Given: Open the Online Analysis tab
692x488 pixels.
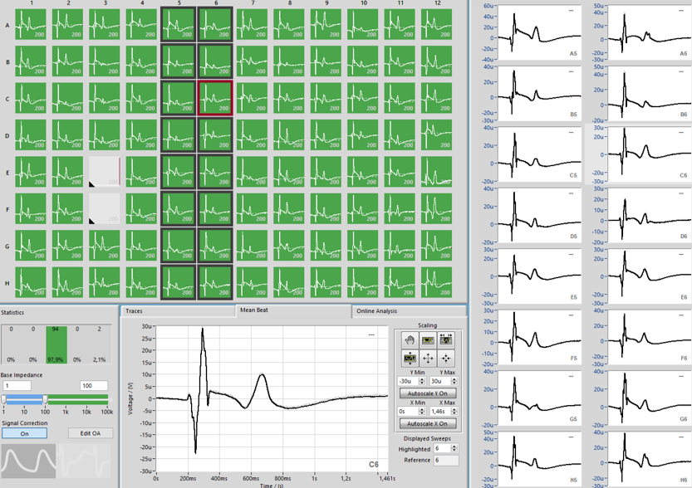Looking at the screenshot, I should pos(376,311).
